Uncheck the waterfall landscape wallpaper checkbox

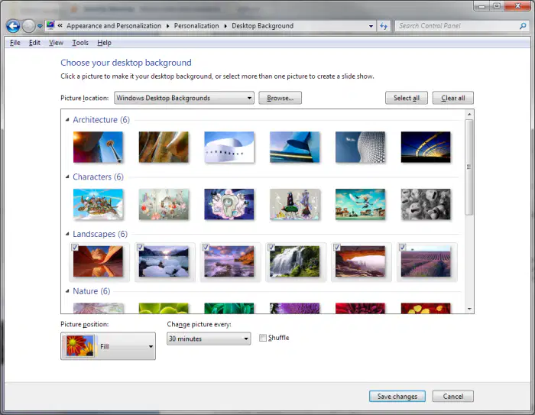tap(271, 247)
